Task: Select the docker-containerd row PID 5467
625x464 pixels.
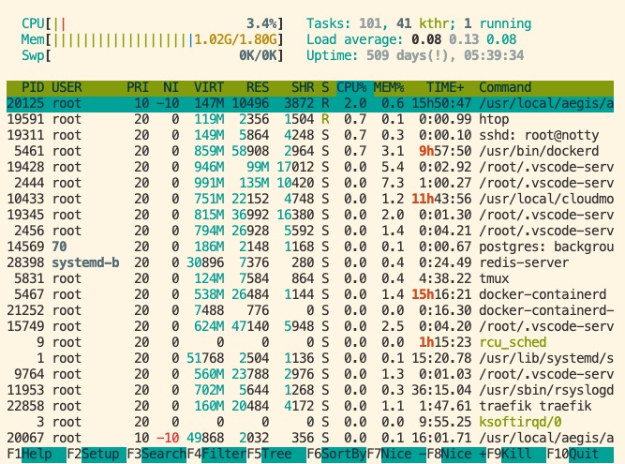Action: coord(310,294)
